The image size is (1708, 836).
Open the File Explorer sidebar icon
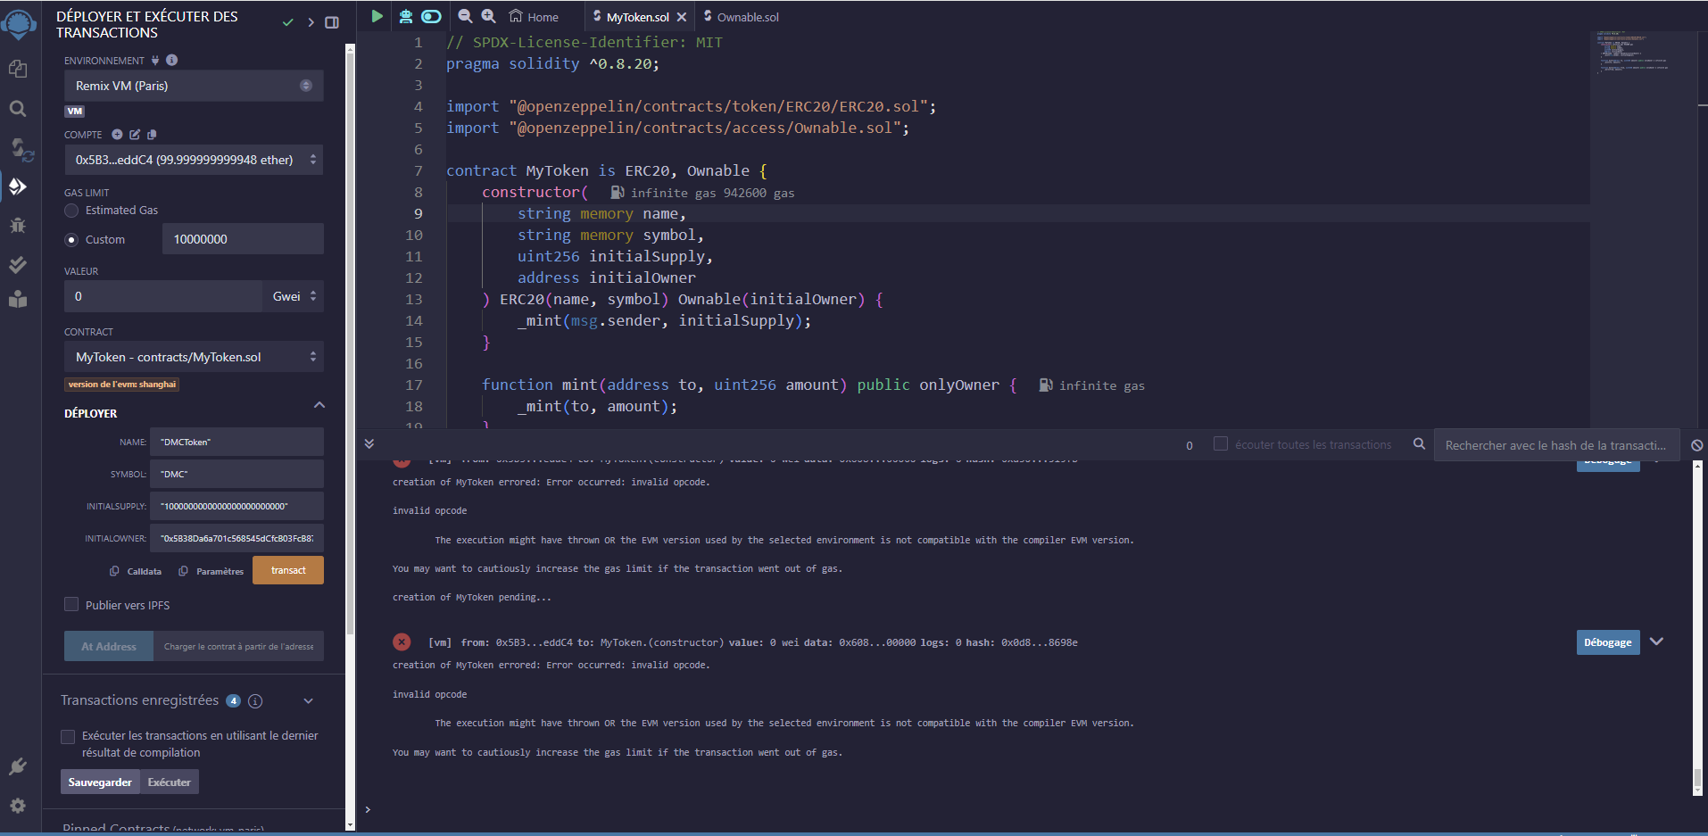pyautogui.click(x=18, y=69)
